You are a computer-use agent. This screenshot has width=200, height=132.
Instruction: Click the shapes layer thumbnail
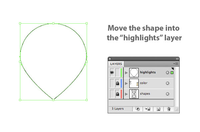pos(134,94)
